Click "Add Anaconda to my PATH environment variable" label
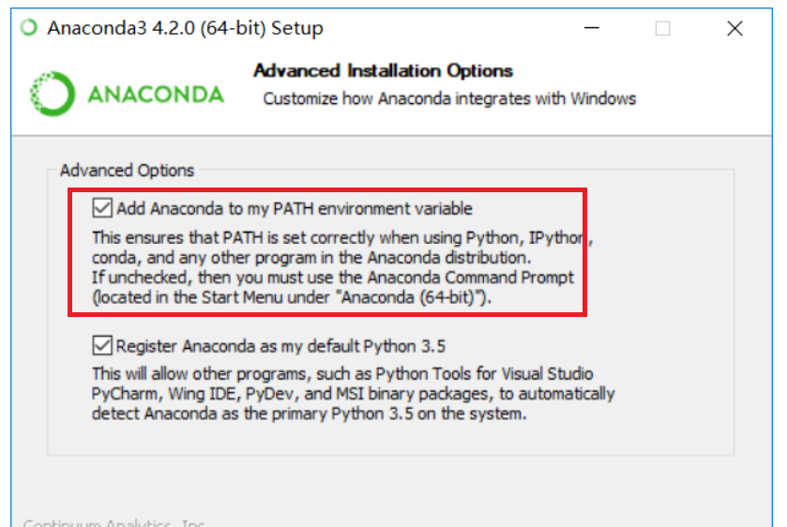This screenshot has height=527, width=787. [295, 208]
